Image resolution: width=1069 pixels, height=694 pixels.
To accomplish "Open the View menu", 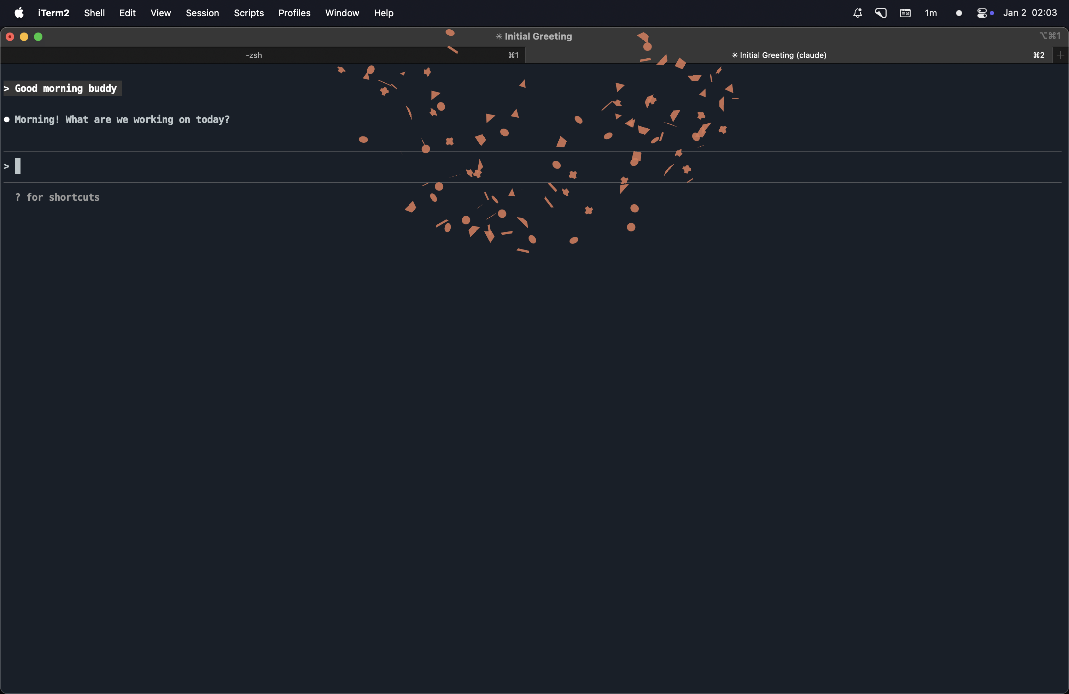I will 160,13.
